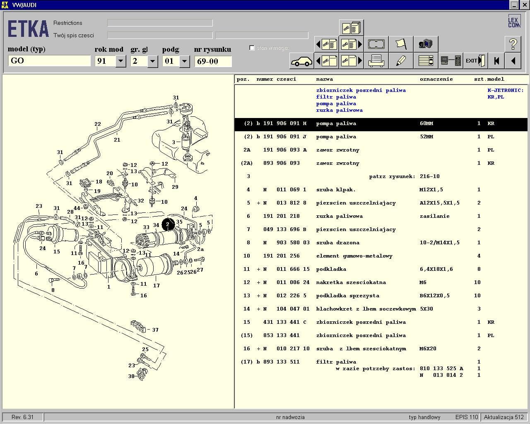Image resolution: width=530 pixels, height=424 pixels.
Task: Click callout 2 highlighted in the diagram
Action: point(168,224)
